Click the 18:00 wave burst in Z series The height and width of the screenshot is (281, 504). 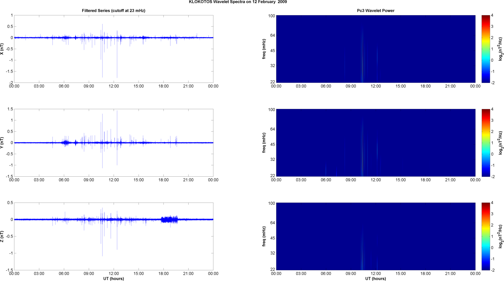[x=169, y=219]
